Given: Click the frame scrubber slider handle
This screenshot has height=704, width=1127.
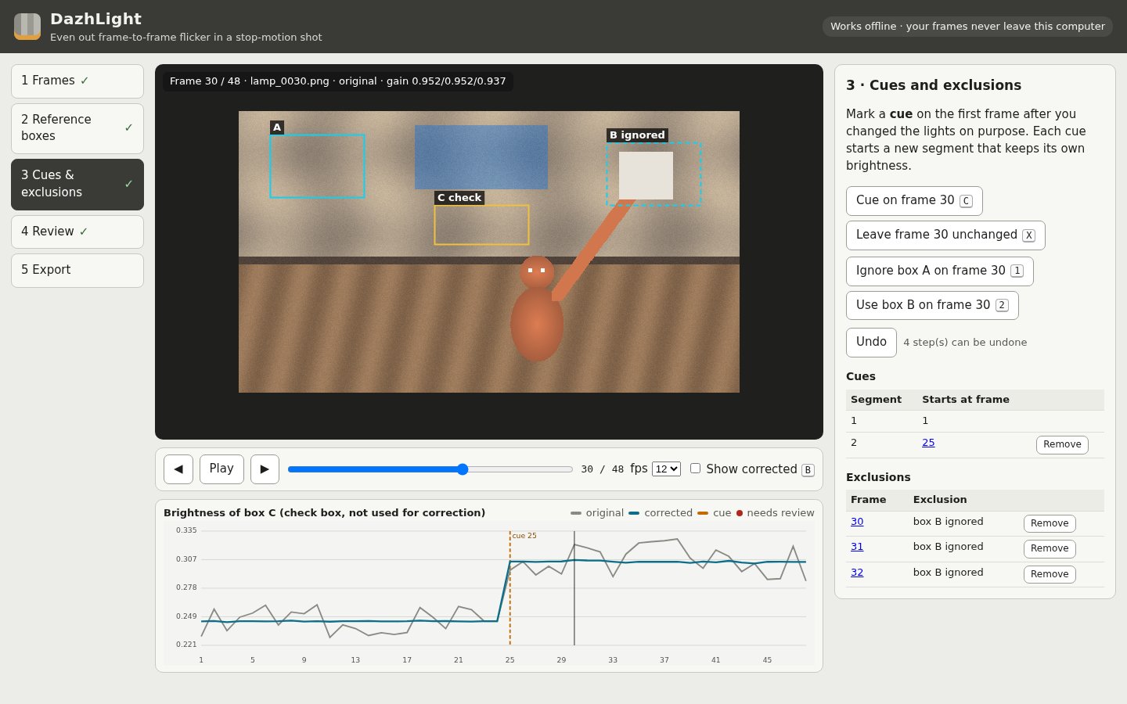Looking at the screenshot, I should (463, 469).
